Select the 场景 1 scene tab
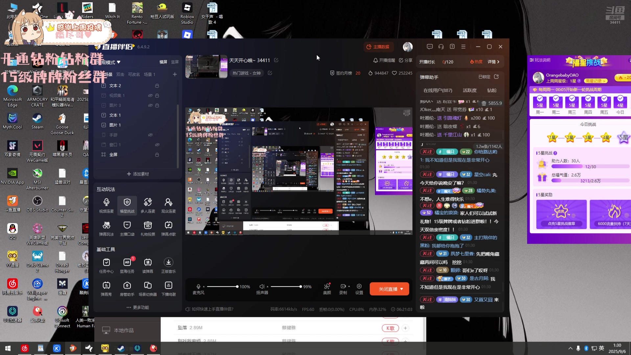 point(150,74)
